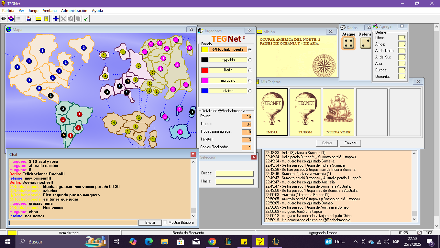Click the connect plug toolbar icon
The height and width of the screenshot is (248, 440).
click(4, 19)
